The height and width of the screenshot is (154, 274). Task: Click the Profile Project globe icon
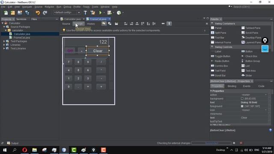(x=119, y=13)
